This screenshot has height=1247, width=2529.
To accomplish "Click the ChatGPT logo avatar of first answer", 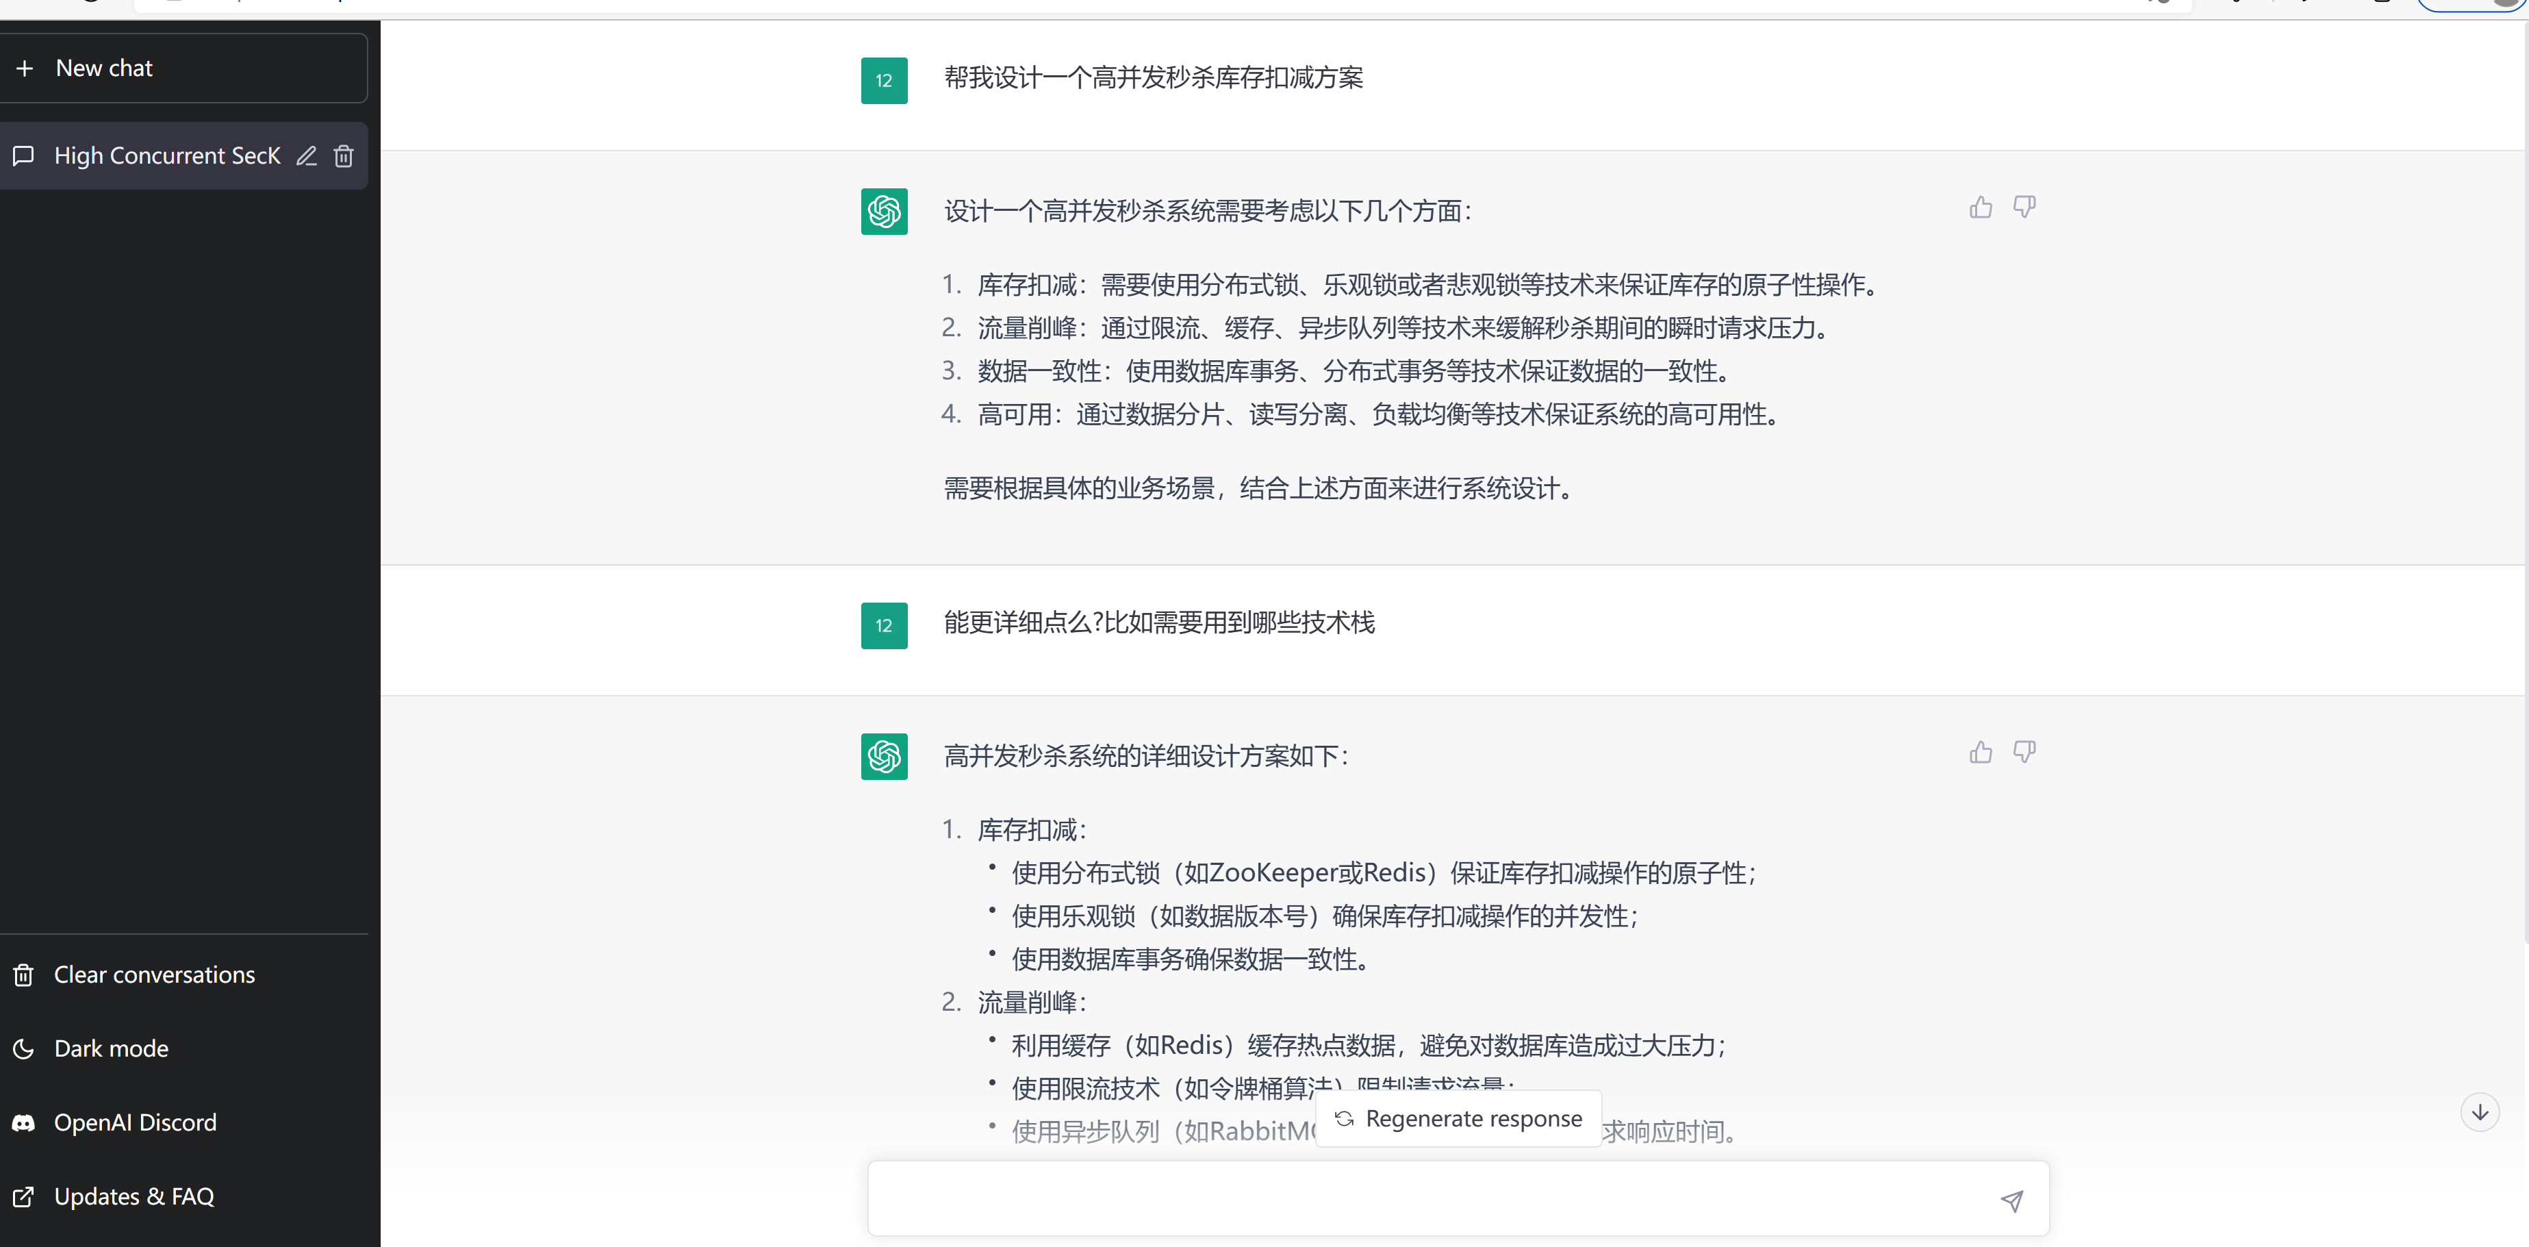I will coord(884,211).
